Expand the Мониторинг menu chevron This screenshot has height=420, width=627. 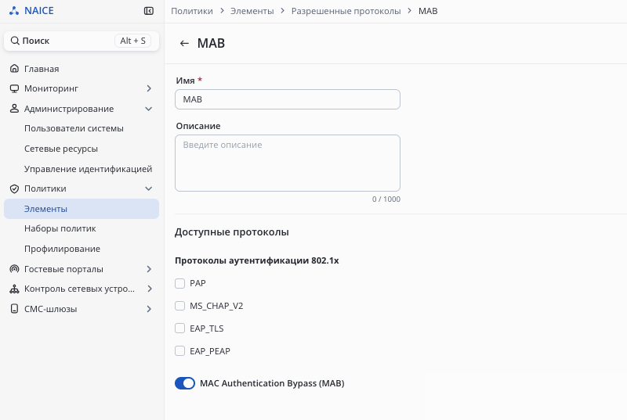(x=149, y=89)
